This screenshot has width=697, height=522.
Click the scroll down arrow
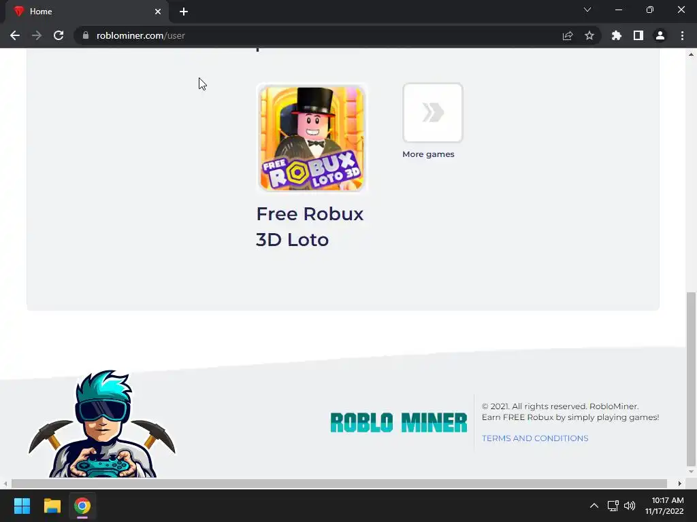point(691,472)
